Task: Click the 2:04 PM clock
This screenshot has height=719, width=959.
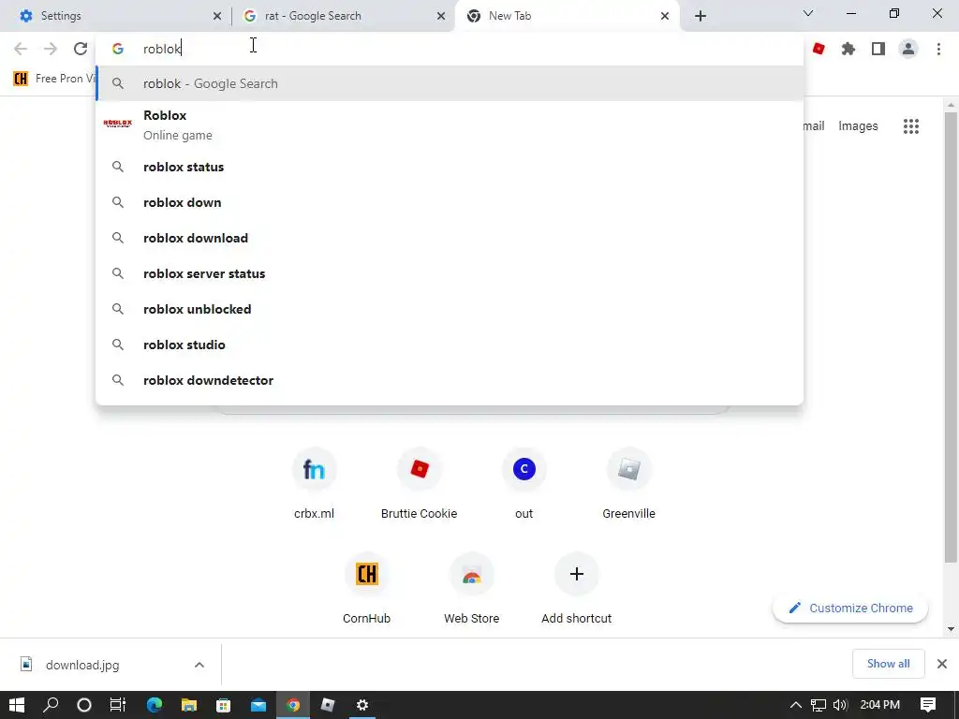Action: point(880,705)
